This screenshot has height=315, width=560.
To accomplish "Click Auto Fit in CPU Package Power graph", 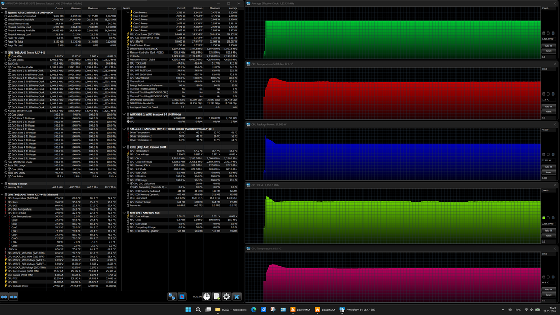I will (548, 167).
